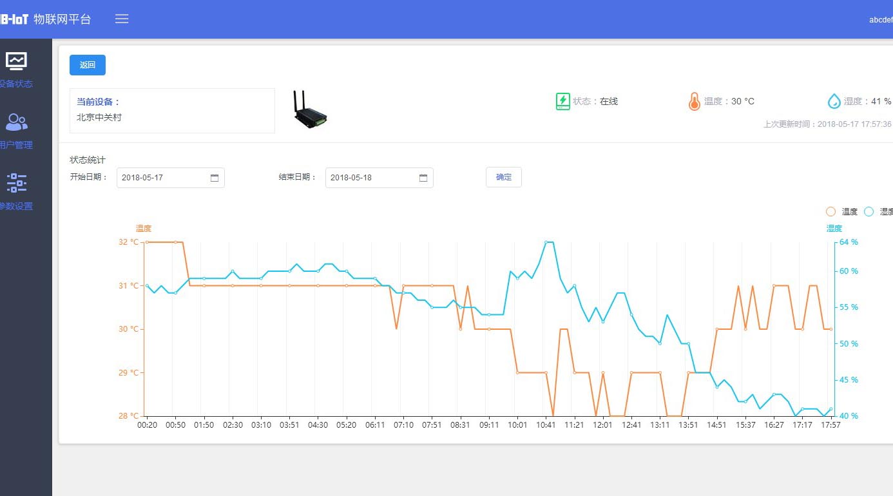
Task: Toggle the blue 湿度 legend series
Action: click(x=869, y=211)
